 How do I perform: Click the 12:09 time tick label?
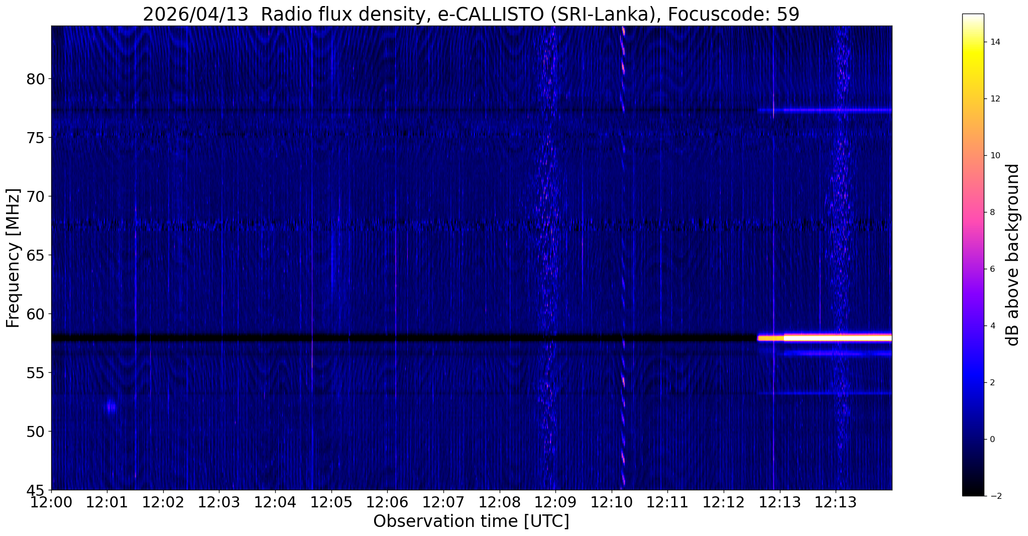[x=555, y=501]
